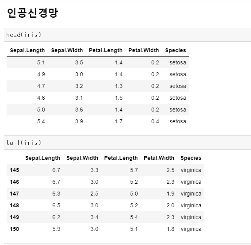This screenshot has height=245, width=251.
Task: Click Sepal.Length value 4.9
Action: 41,74
